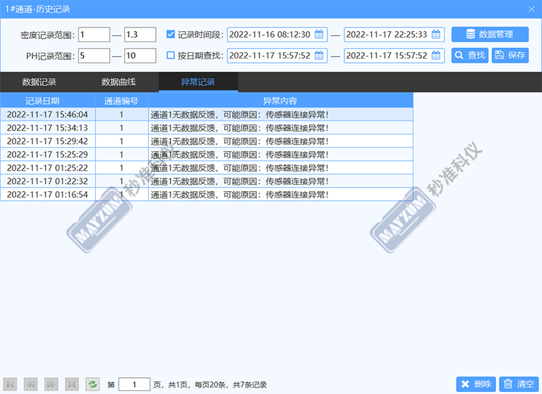This screenshot has height=394, width=542.
Task: Click the 查找 search button
Action: (469, 55)
